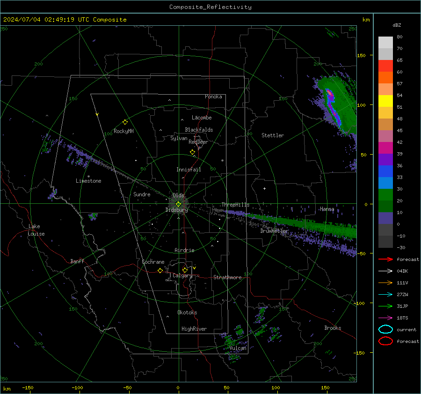This screenshot has height=394, width=421.
Task: Click the Hanna label
Action: tap(327, 209)
